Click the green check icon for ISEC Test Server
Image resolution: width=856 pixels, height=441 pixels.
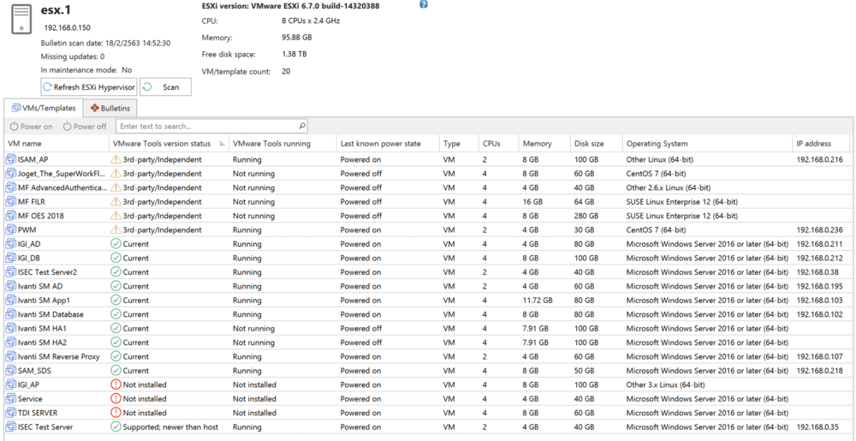point(116,426)
